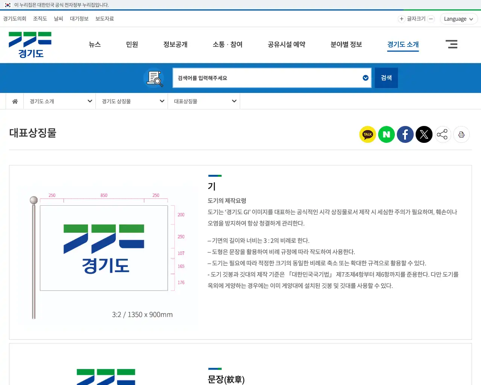Open the 분야별 정보 menu
The width and height of the screenshot is (481, 385).
tap(346, 44)
